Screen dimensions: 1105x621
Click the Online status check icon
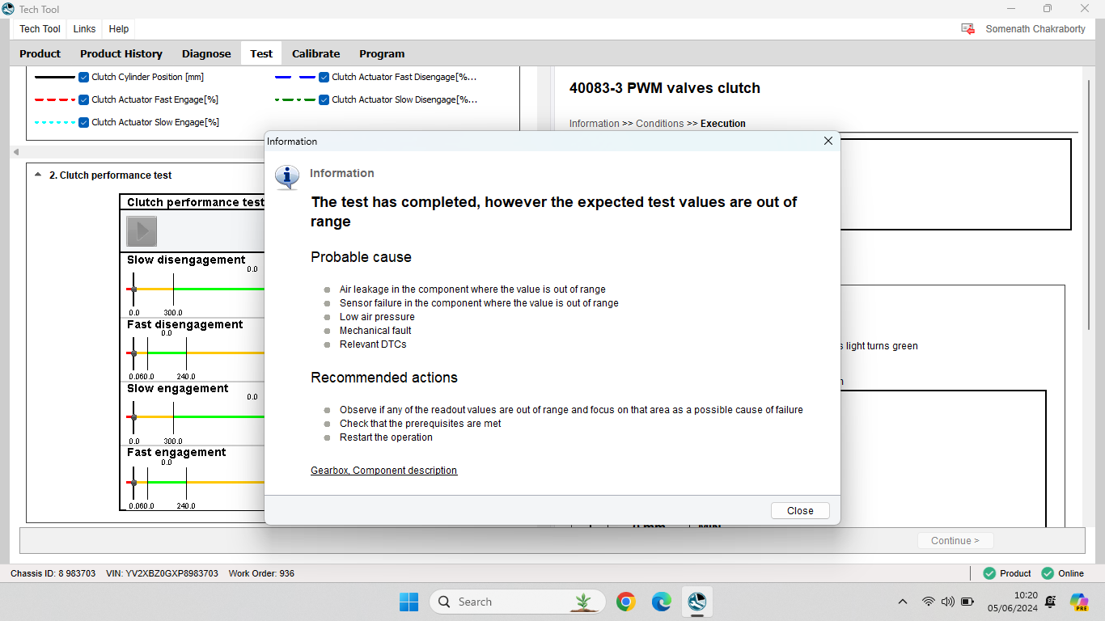coord(1048,573)
